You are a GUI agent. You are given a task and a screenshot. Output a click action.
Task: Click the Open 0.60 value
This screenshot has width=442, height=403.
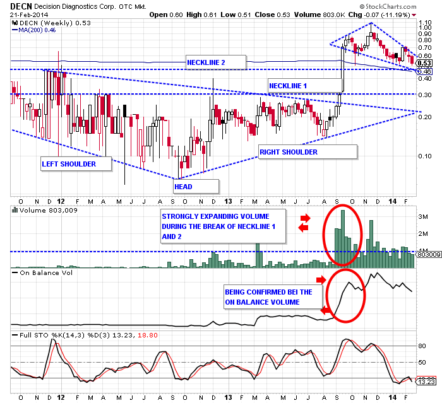(166, 15)
